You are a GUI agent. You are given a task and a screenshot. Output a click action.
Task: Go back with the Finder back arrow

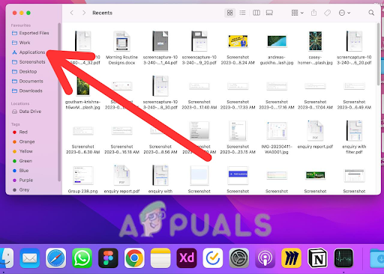[72, 13]
